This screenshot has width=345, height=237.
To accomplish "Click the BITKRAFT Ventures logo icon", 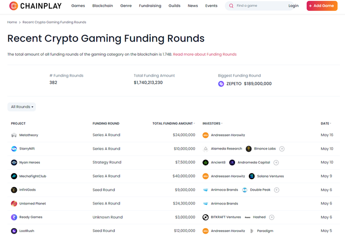I will click(206, 217).
